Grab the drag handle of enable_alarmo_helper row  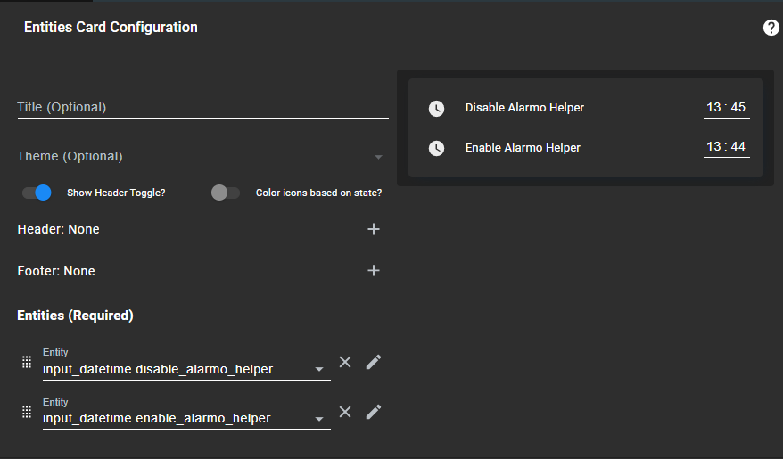coord(27,412)
